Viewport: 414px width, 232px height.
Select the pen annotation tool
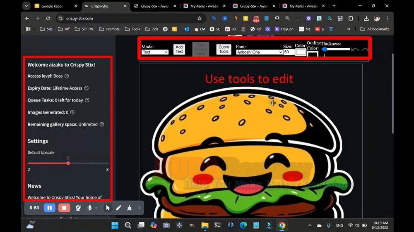coord(118,208)
